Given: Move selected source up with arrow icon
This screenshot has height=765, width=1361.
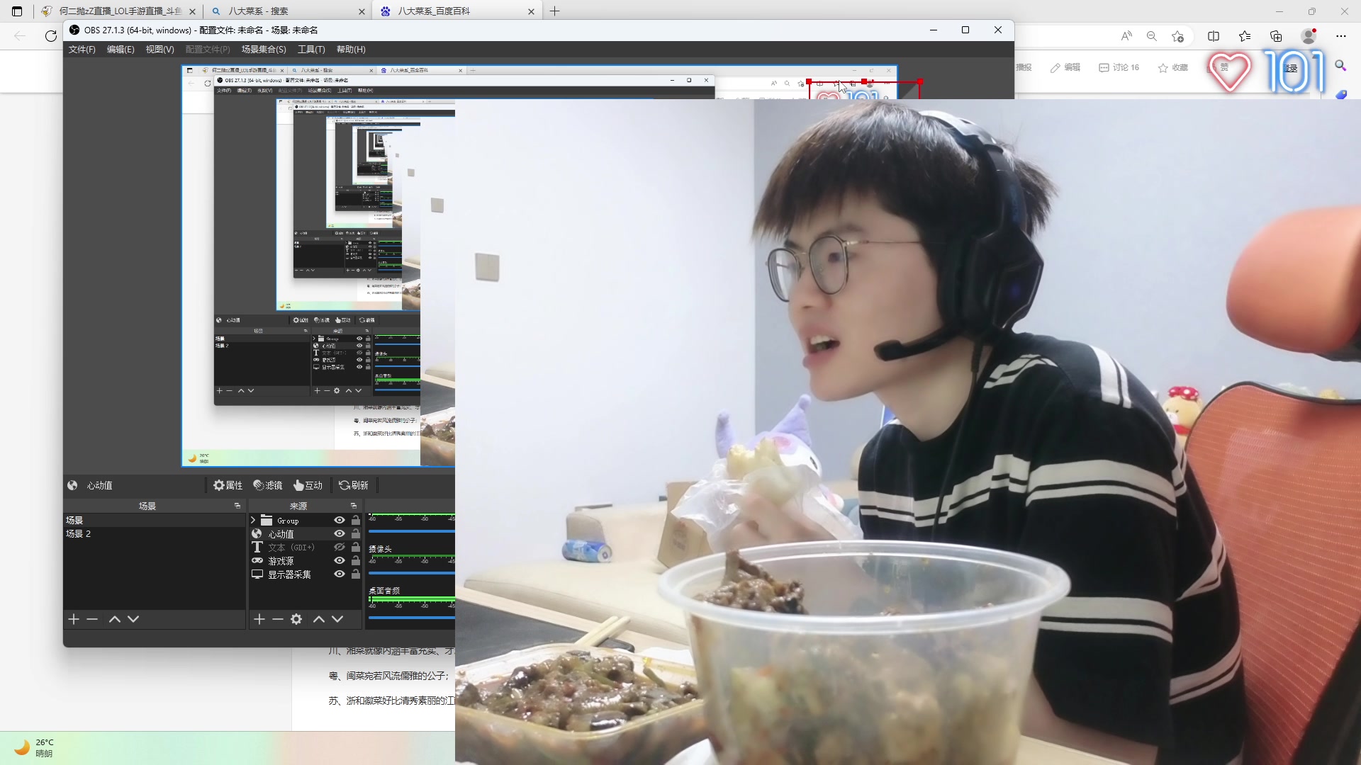Looking at the screenshot, I should pos(318,618).
